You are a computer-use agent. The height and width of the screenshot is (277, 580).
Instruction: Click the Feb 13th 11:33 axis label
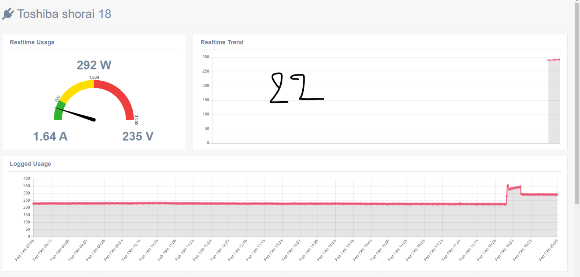coord(185,250)
